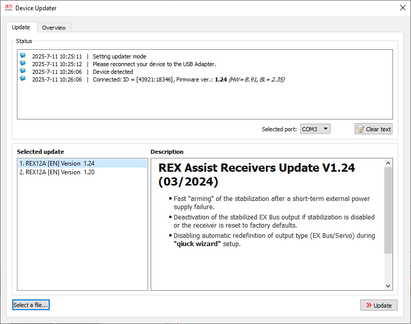Select REX12A [EN] Version 1.24 update
The height and width of the screenshot is (324, 411).
pyautogui.click(x=83, y=164)
